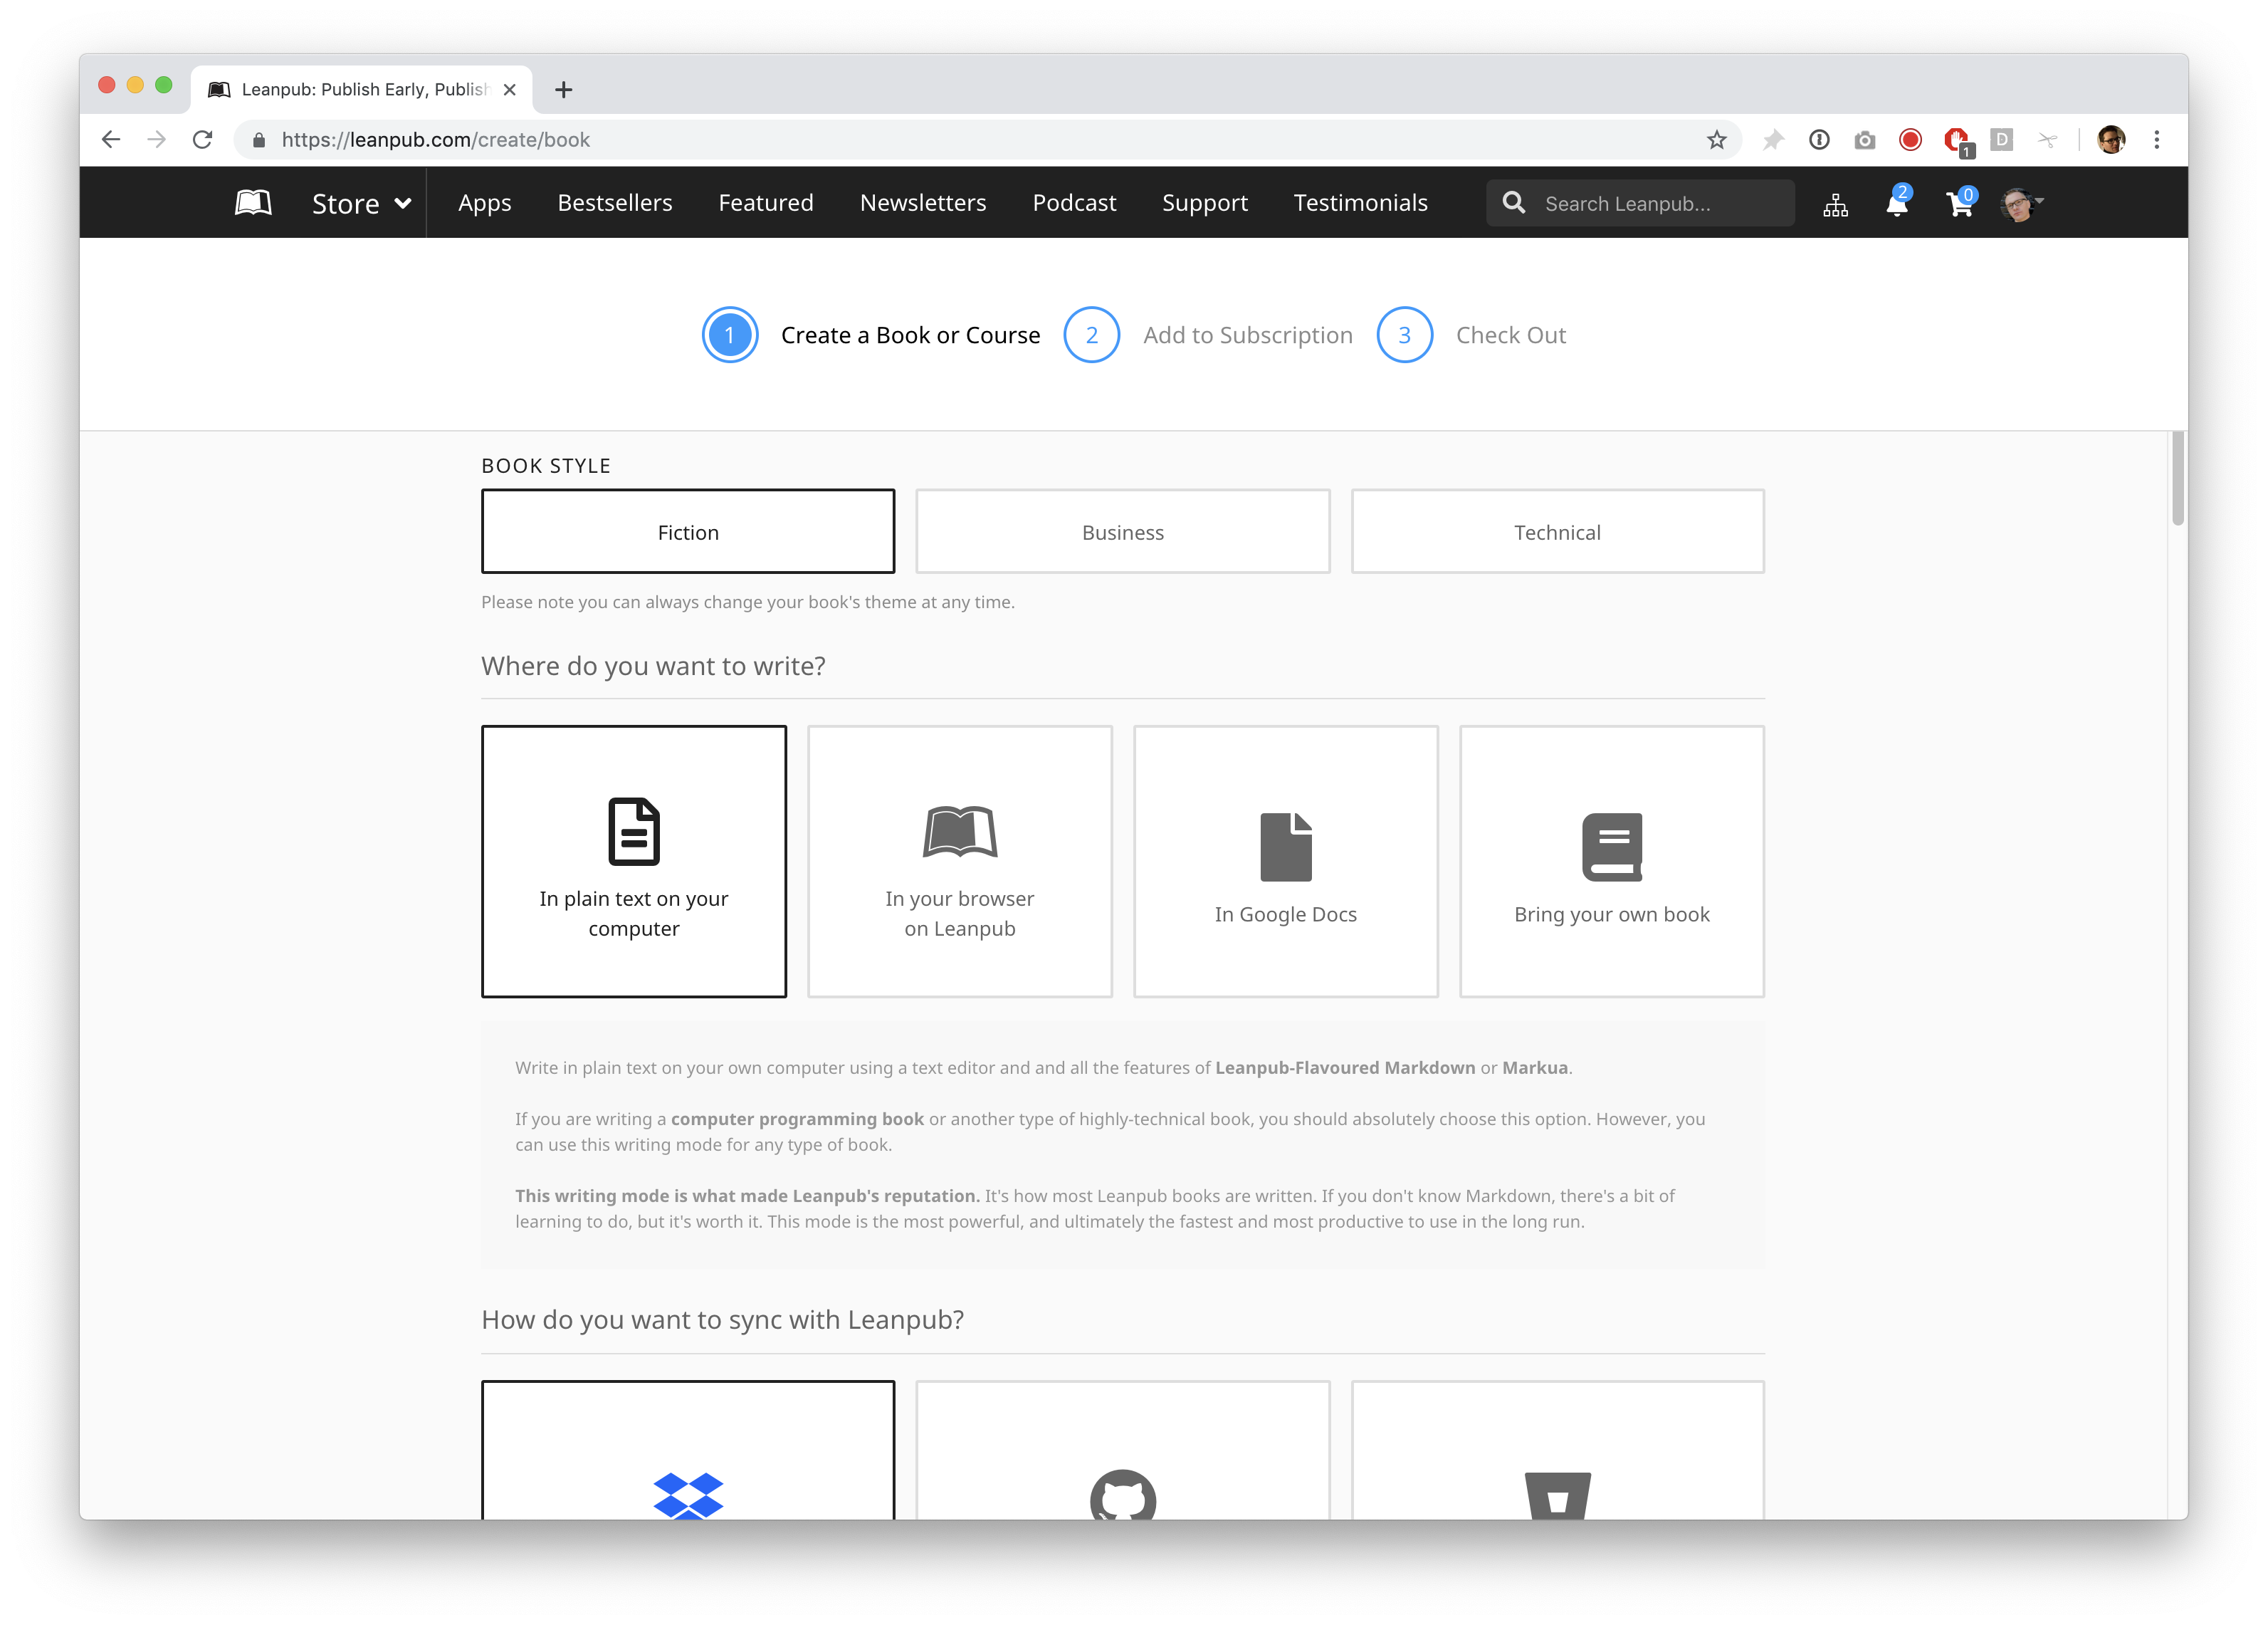This screenshot has width=2268, height=1625.
Task: Open Podcast in navigation bar
Action: click(1074, 203)
